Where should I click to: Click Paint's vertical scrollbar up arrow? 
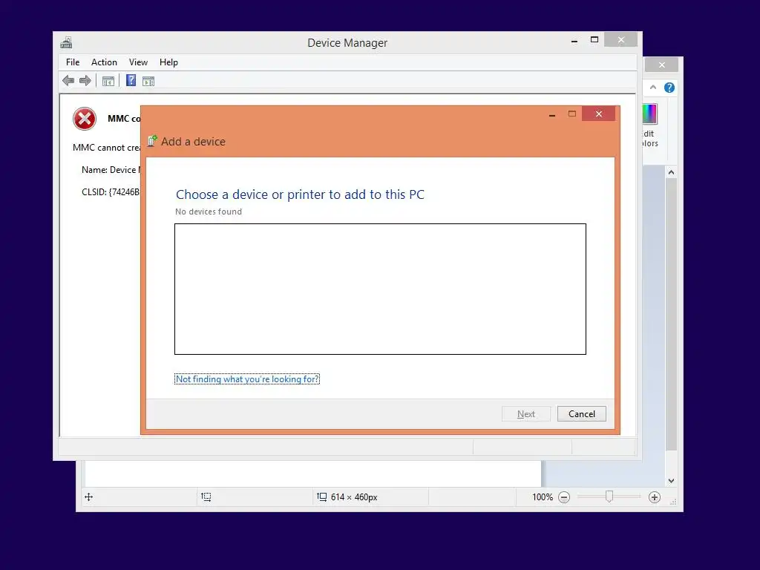671,172
